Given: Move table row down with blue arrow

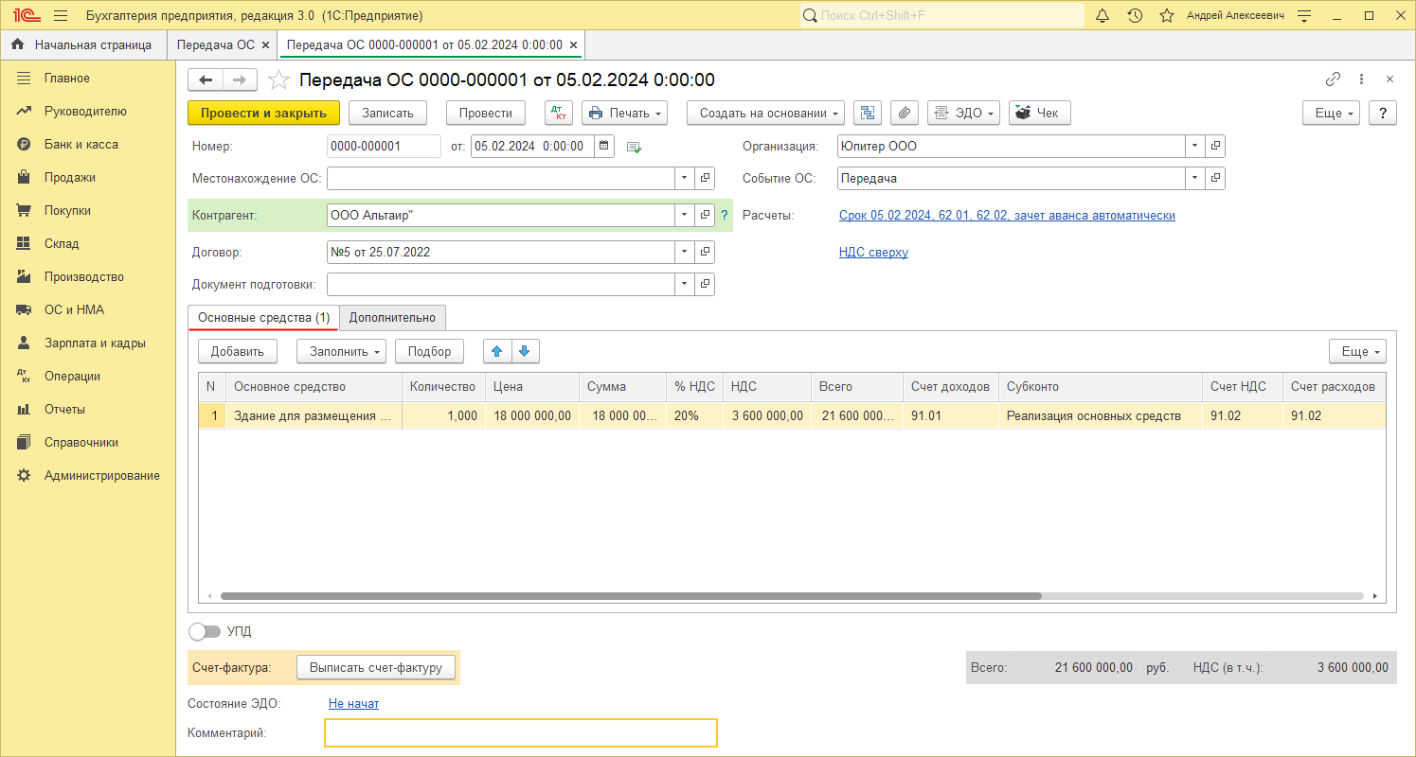Looking at the screenshot, I should click(x=526, y=351).
